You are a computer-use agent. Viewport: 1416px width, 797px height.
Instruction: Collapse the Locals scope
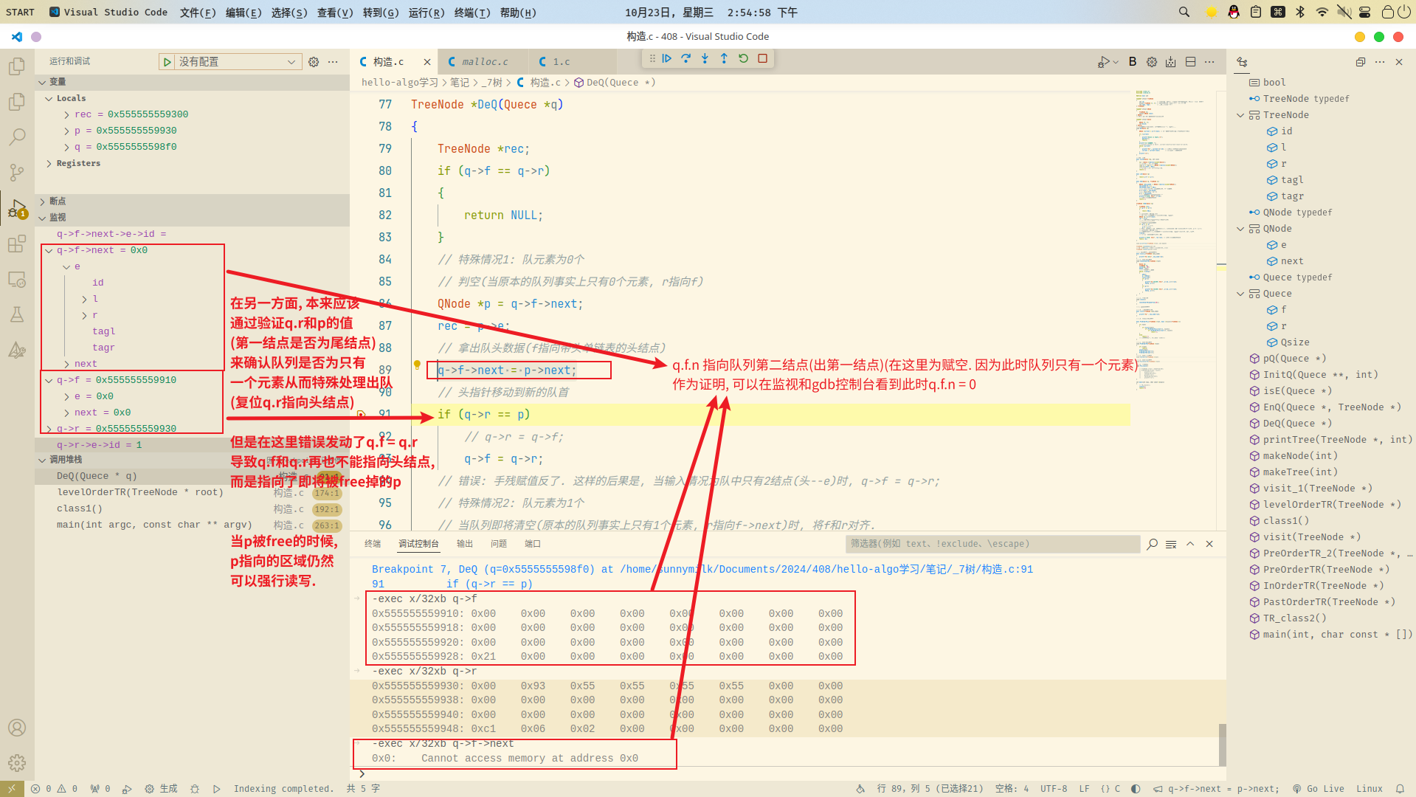coord(49,98)
